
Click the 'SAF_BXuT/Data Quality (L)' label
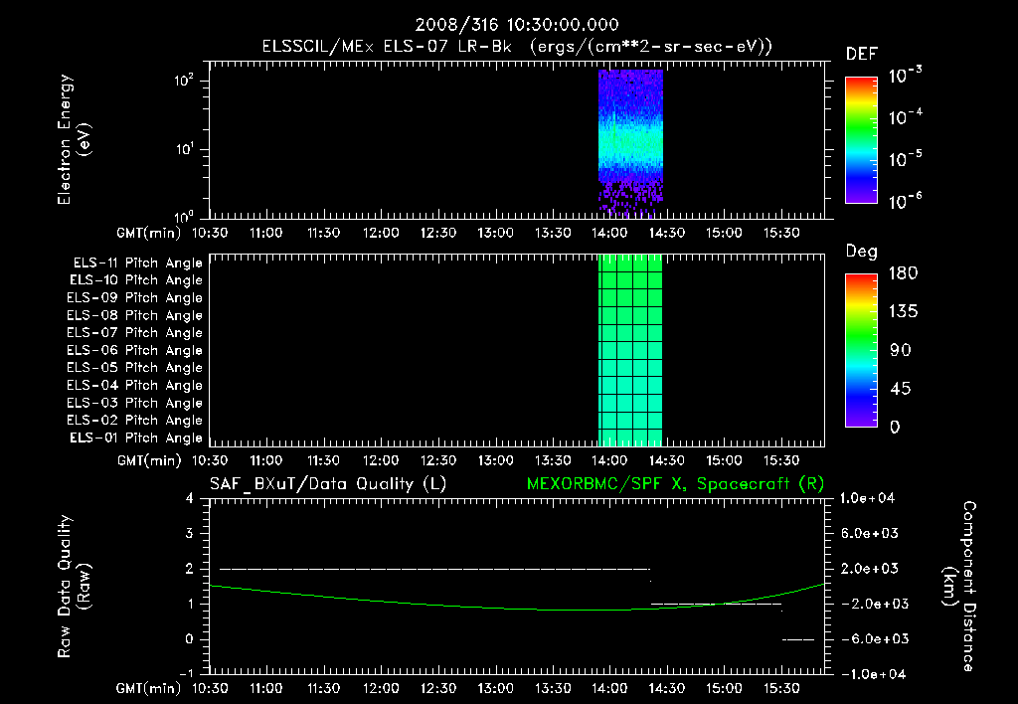point(328,484)
